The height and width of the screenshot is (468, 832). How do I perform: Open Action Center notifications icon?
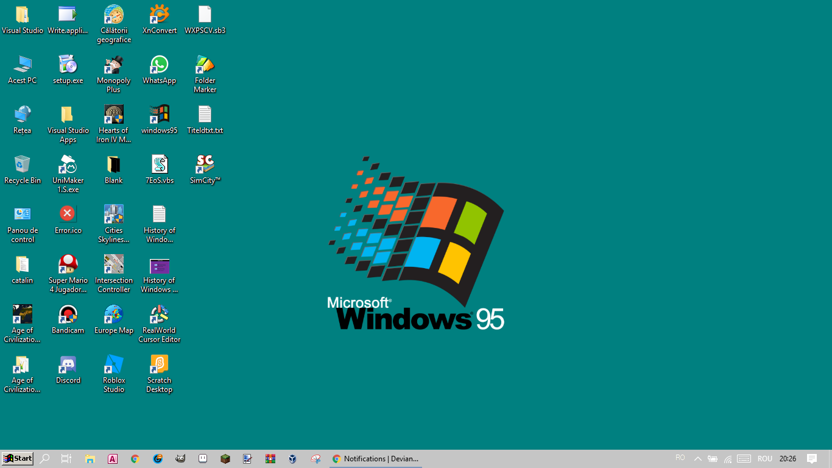812,459
